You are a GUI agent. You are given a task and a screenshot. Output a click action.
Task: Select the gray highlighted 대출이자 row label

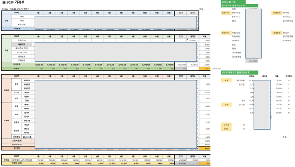22,44
